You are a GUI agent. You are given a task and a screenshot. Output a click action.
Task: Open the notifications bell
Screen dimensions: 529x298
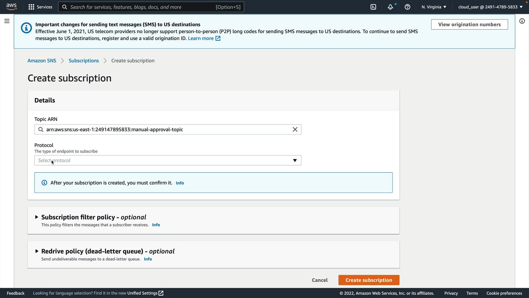[x=390, y=7]
